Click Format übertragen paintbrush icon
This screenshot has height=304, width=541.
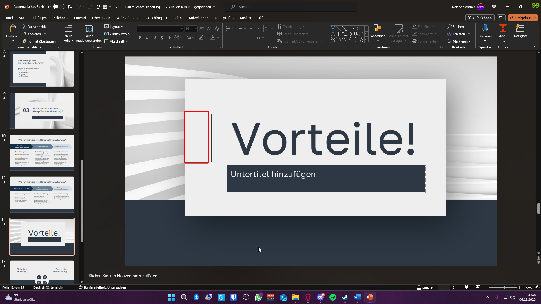click(x=25, y=41)
